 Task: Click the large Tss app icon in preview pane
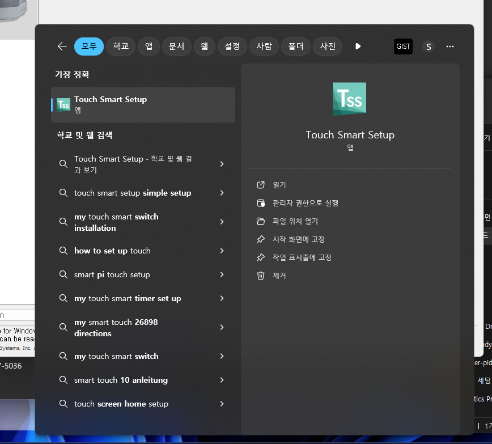point(350,99)
